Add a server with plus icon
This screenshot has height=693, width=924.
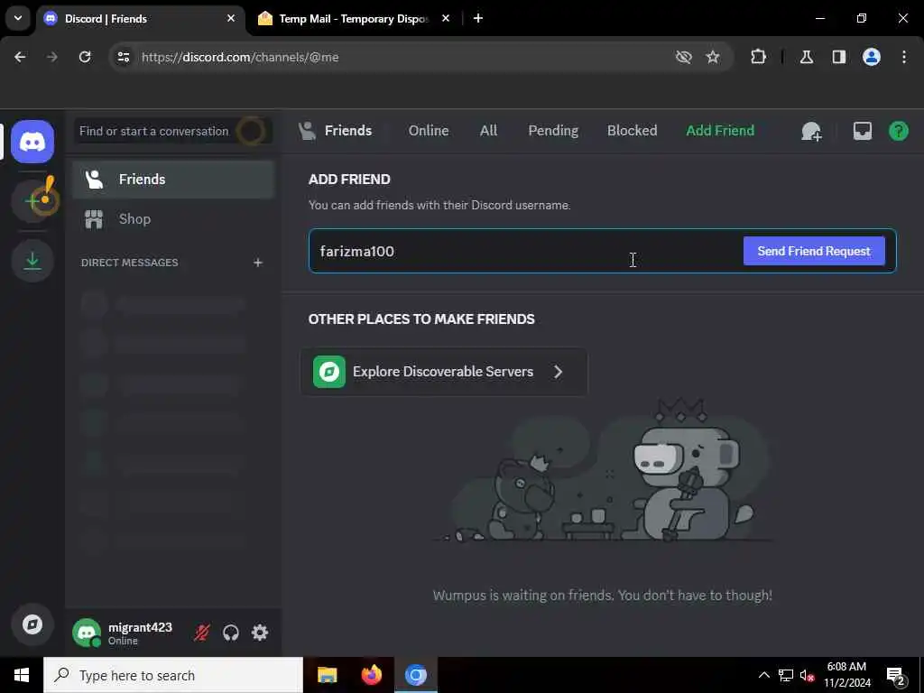(x=32, y=201)
